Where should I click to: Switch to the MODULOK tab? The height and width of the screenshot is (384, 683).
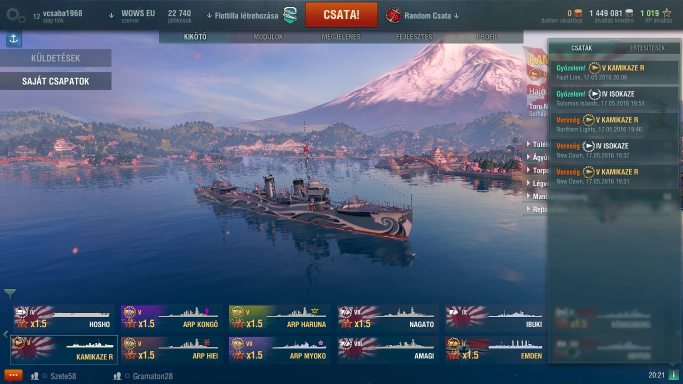268,37
